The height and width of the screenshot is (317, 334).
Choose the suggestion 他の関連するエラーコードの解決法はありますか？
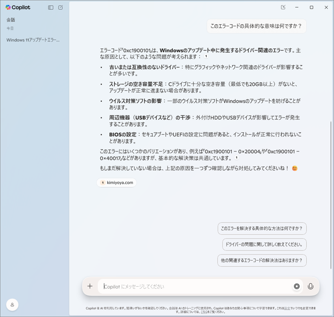click(262, 260)
